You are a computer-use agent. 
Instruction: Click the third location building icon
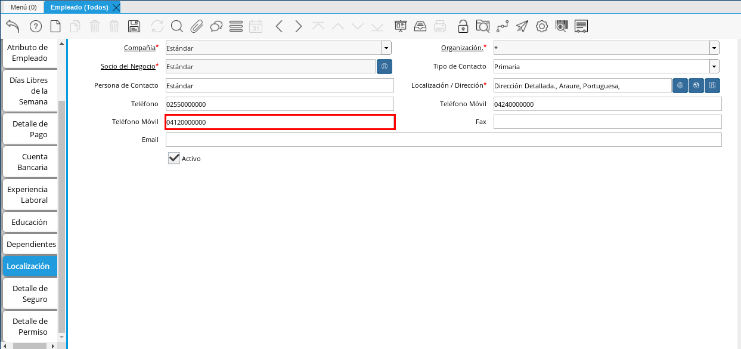point(712,86)
